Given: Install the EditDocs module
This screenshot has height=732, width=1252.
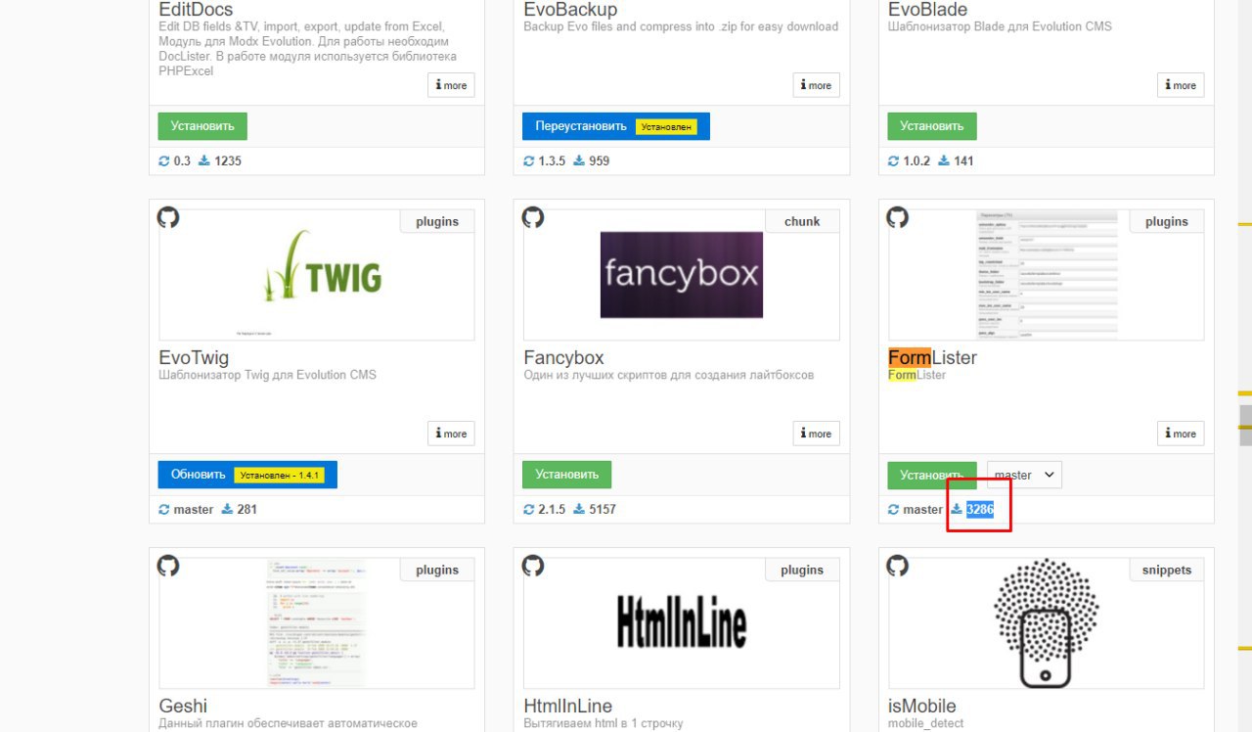Looking at the screenshot, I should coord(202,126).
